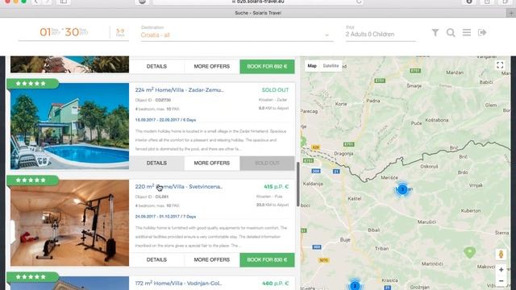
Task: Open the filter funnel icon
Action: (435, 32)
